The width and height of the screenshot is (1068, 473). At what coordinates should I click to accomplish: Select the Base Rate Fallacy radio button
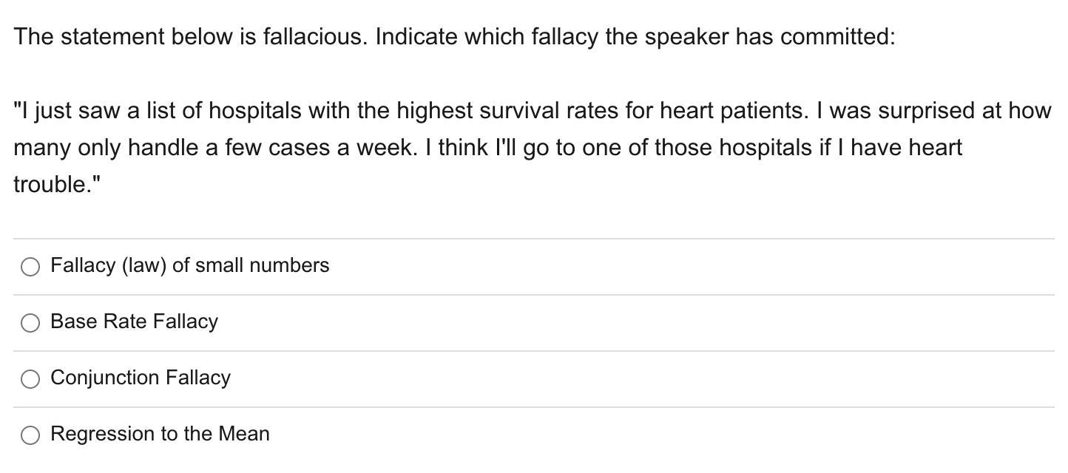click(30, 323)
